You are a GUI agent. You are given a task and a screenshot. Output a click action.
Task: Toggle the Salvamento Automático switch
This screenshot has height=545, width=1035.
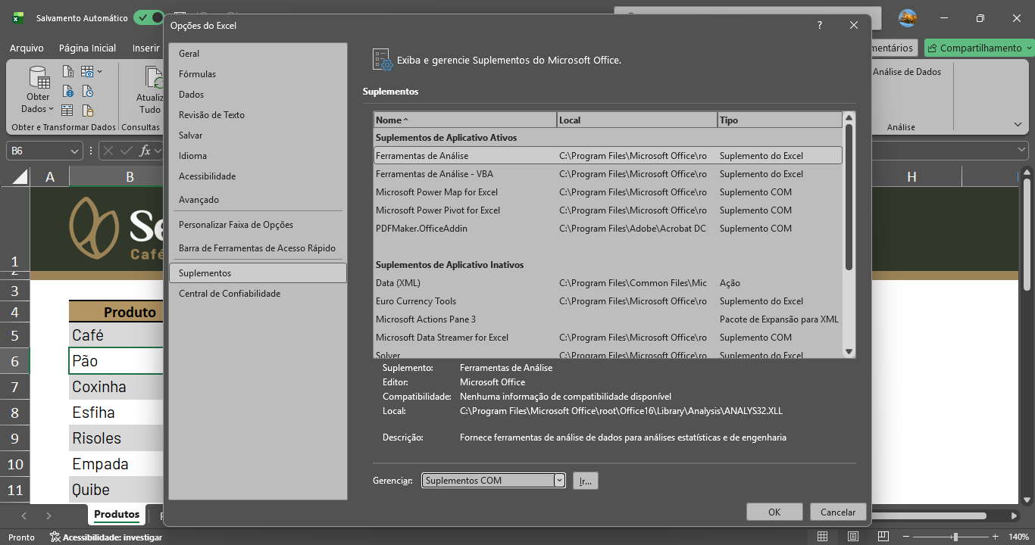tap(149, 17)
